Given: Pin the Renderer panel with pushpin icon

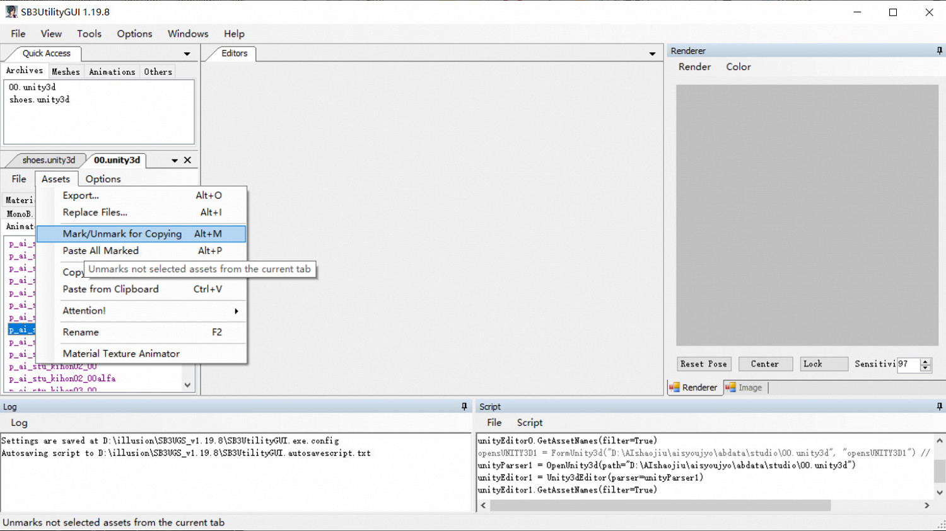Looking at the screenshot, I should (x=939, y=50).
